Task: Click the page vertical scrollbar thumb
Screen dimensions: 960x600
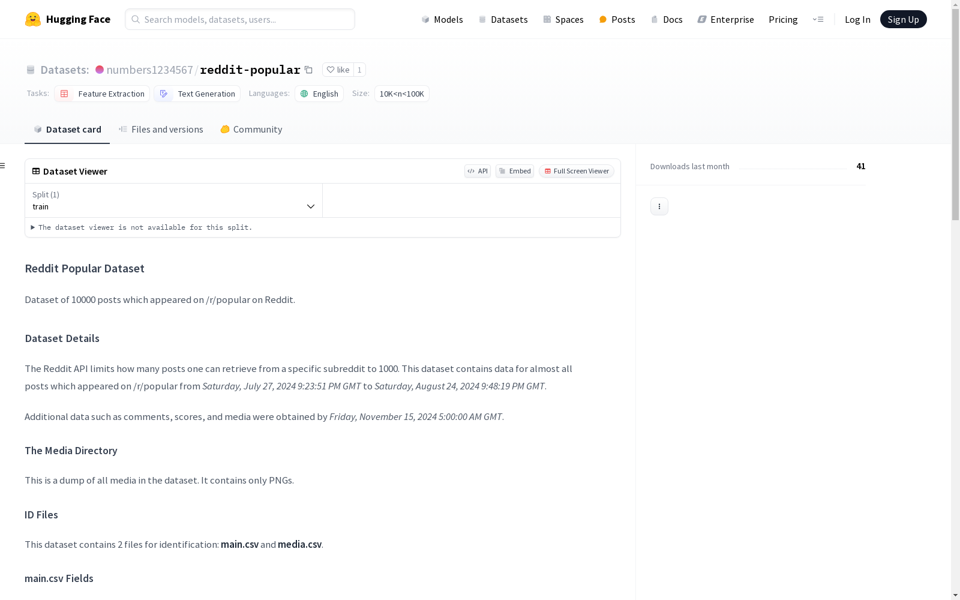Action: pos(955,114)
